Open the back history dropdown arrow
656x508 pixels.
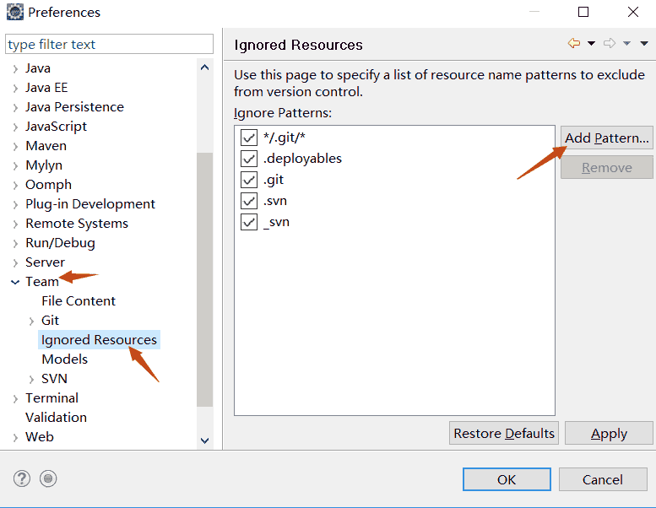pos(591,44)
